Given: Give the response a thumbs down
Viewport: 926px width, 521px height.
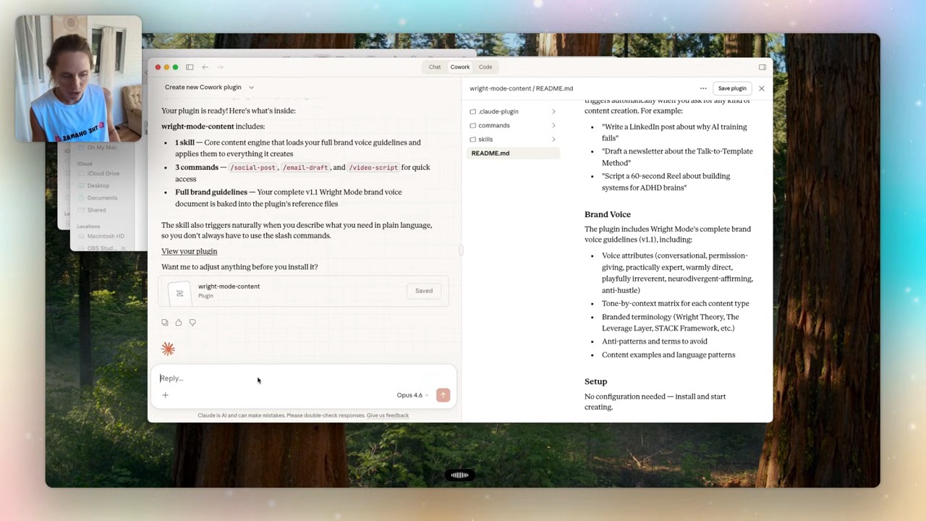Looking at the screenshot, I should (192, 323).
